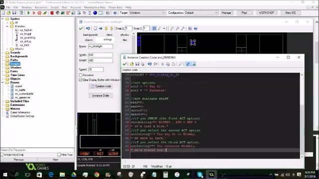Redo edit in code editor
Screen dimensions: 319x179
click(x=156, y=64)
